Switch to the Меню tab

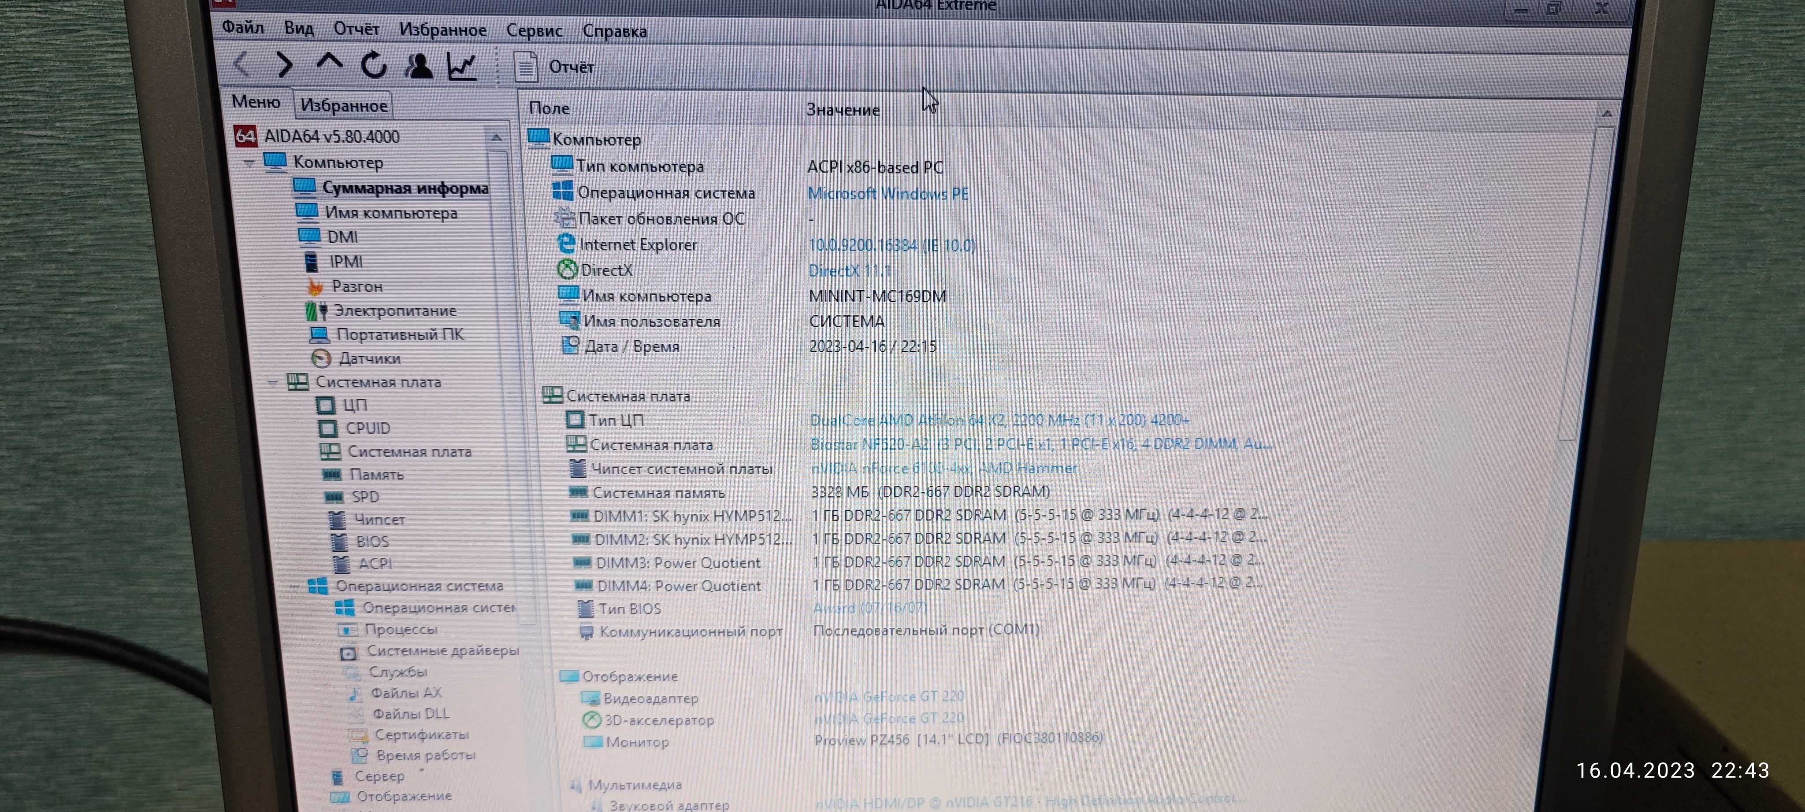pyautogui.click(x=256, y=102)
